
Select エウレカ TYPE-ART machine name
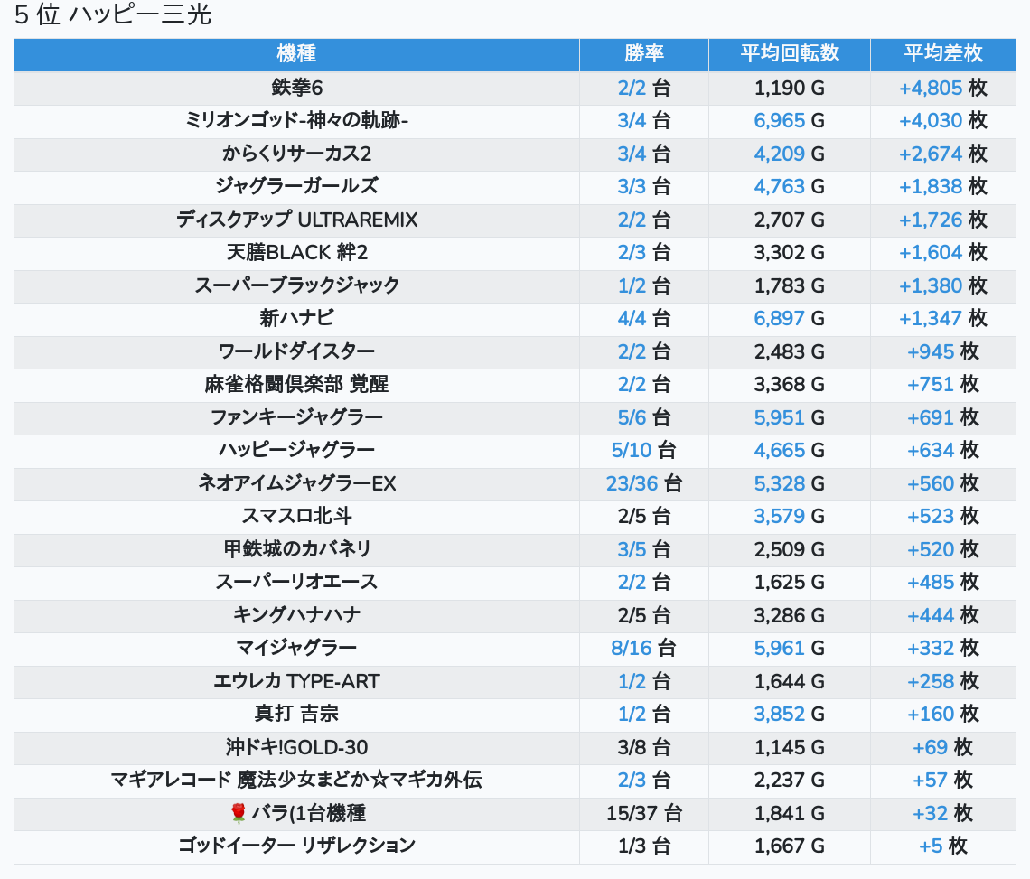296,681
